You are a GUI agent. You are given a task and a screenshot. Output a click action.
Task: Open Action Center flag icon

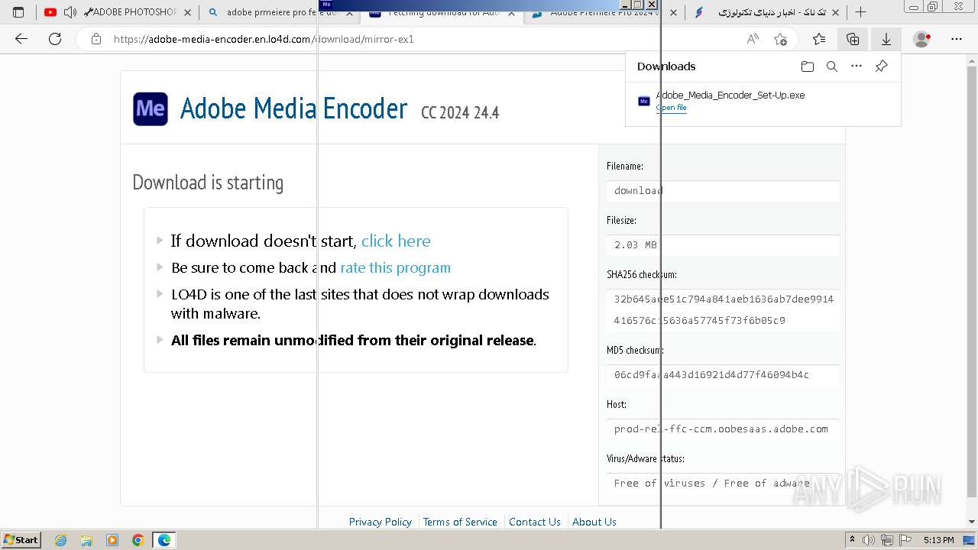[905, 540]
